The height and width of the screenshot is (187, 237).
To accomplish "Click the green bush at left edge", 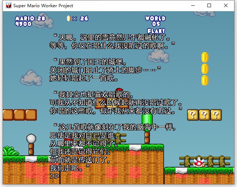I will 10,151.
